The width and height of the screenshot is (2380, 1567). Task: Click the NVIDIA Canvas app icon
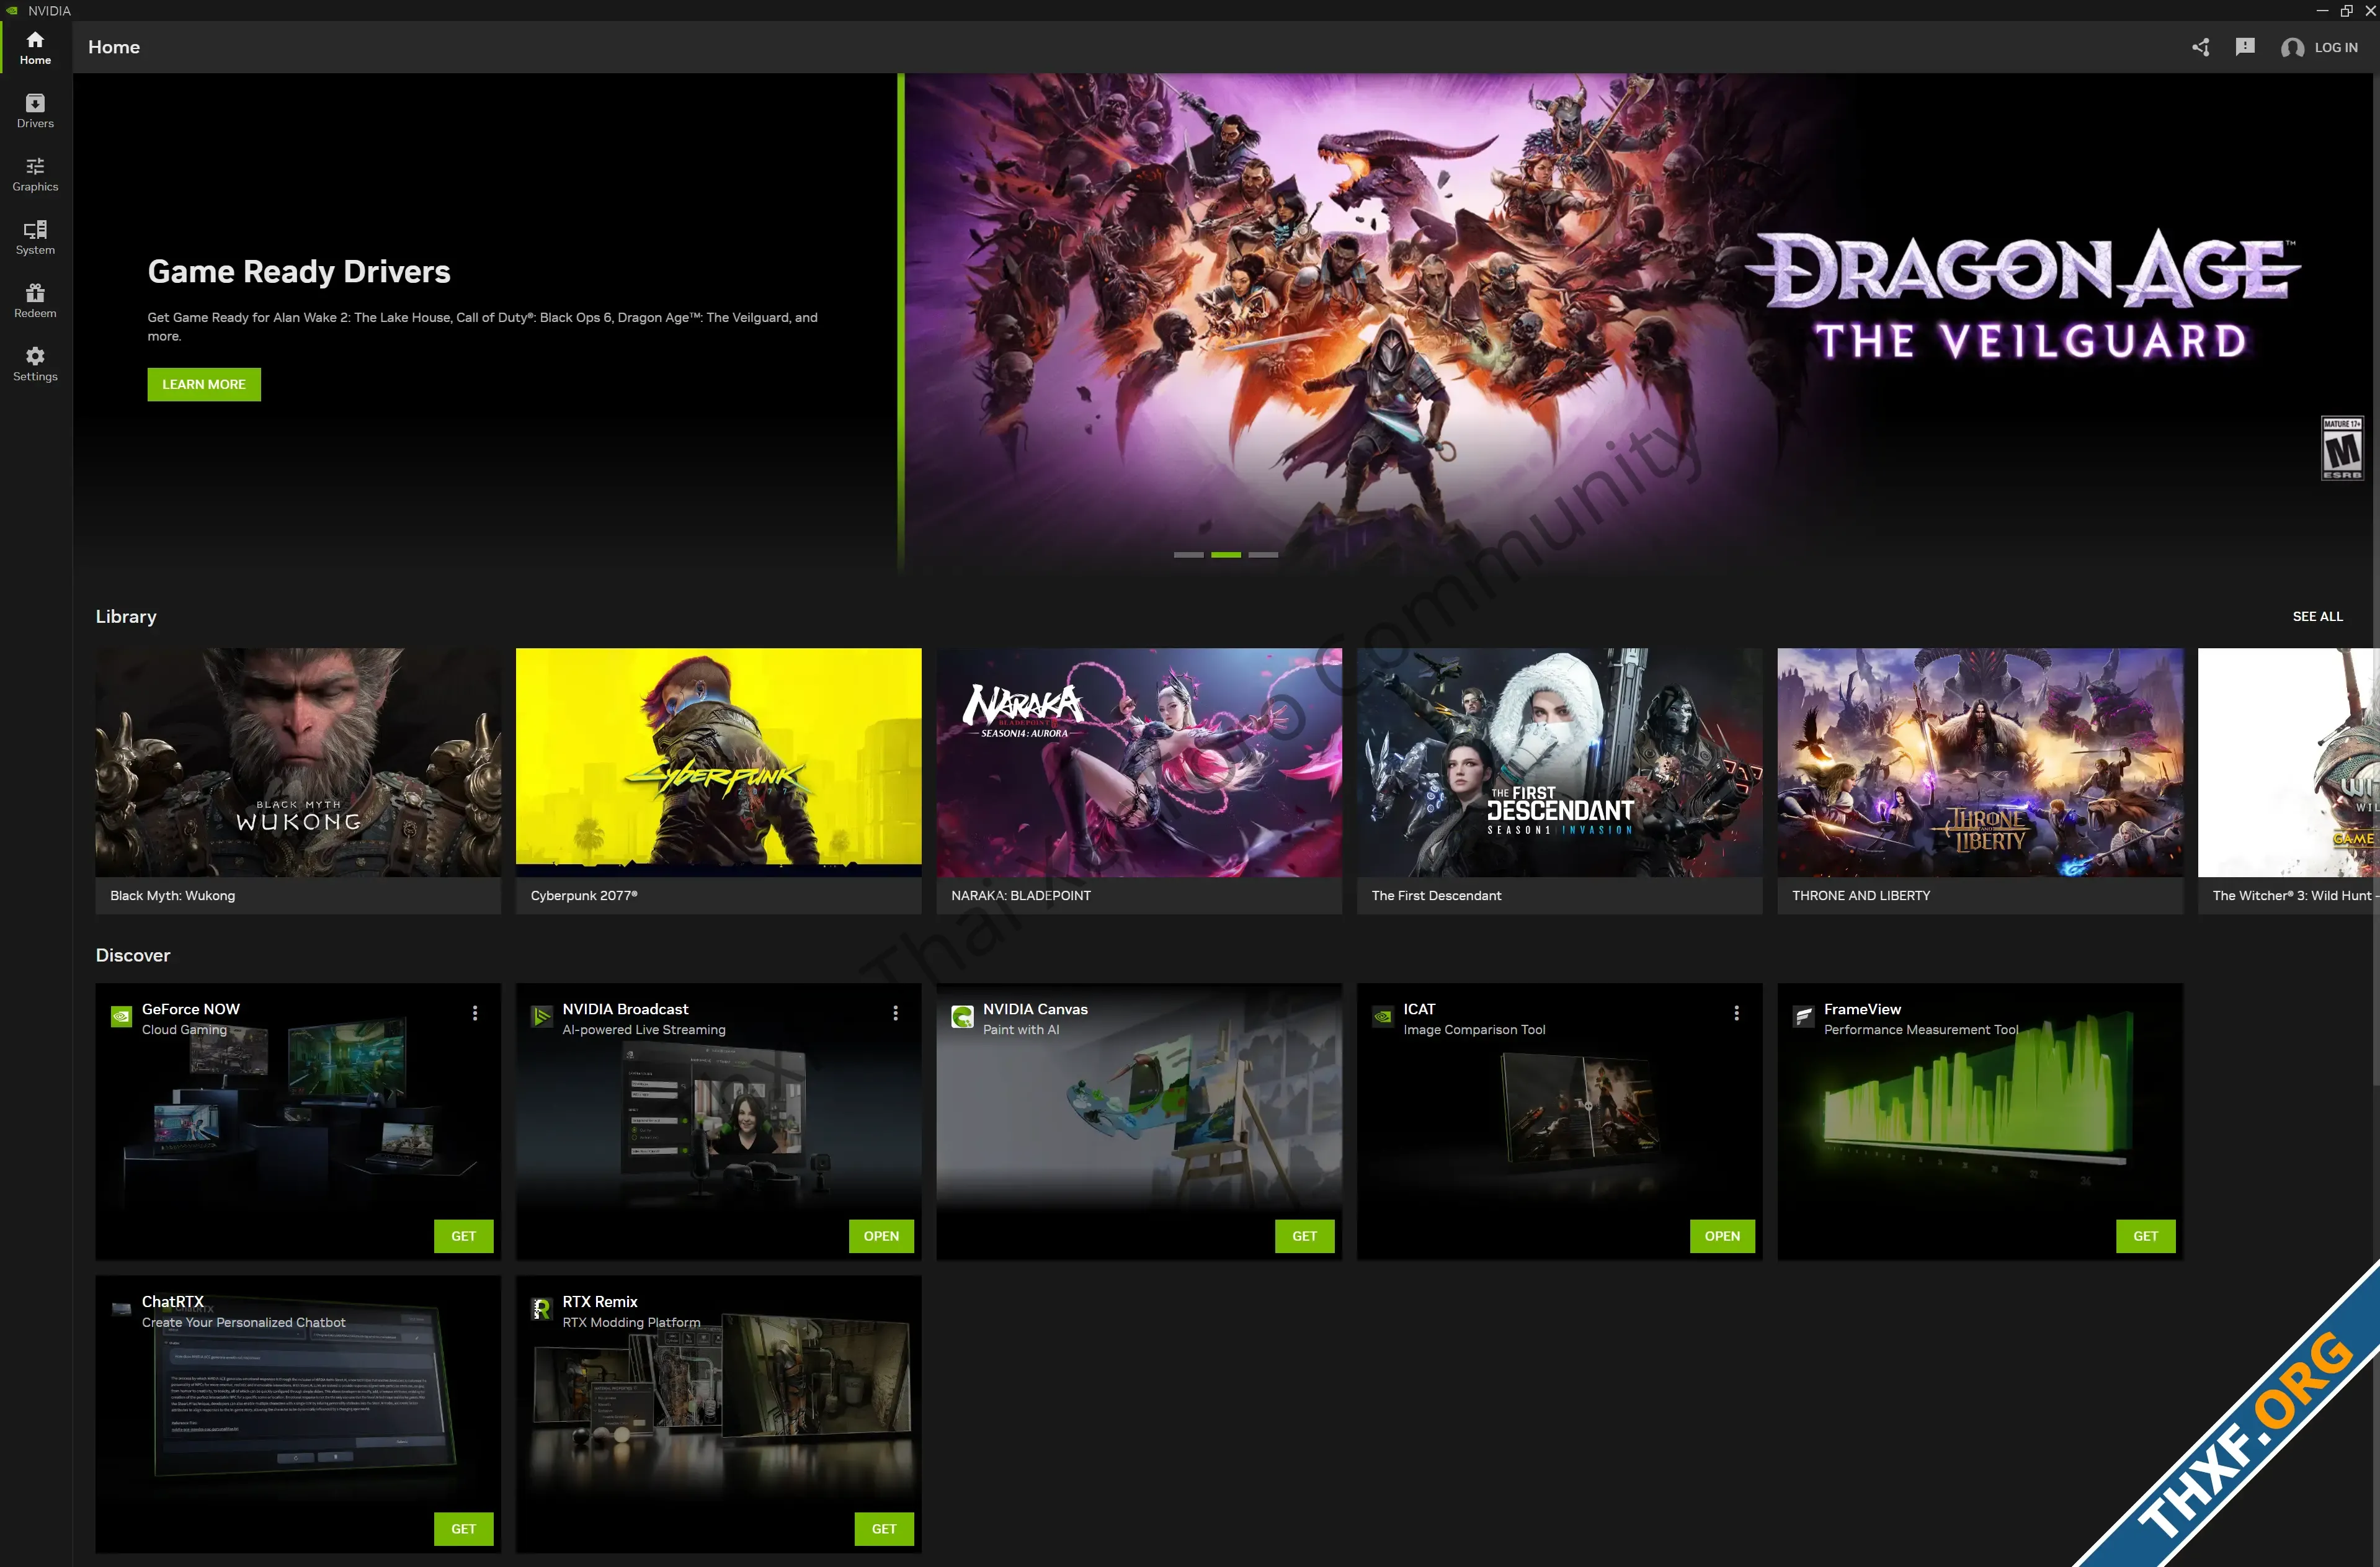[962, 1017]
